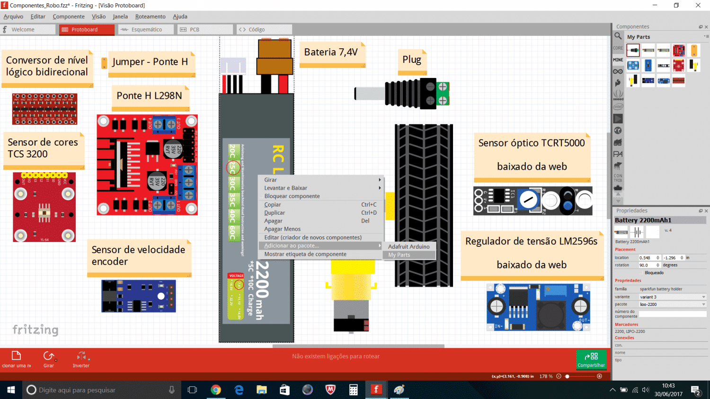Click the zoom out minus icon
This screenshot has height=399, width=710.
click(559, 376)
